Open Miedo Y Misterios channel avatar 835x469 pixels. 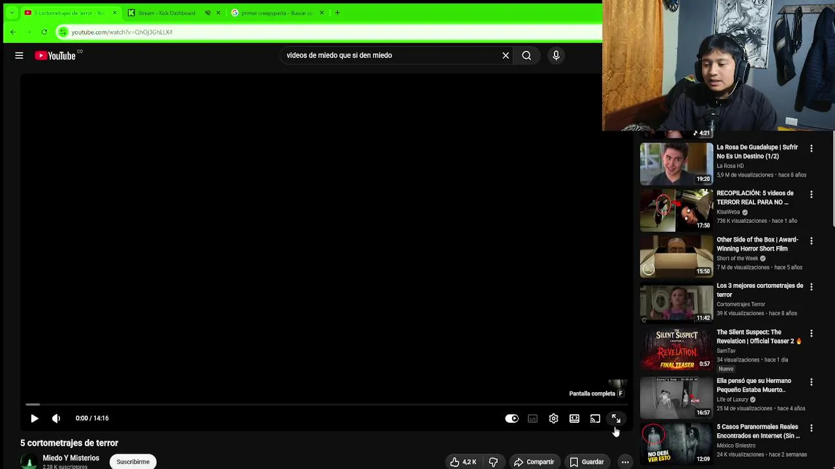pyautogui.click(x=28, y=462)
